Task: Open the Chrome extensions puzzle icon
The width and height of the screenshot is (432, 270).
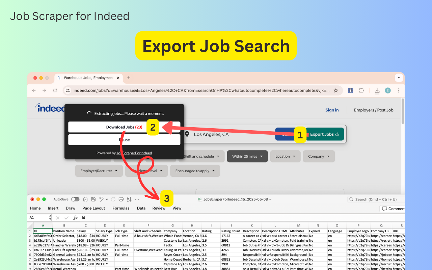Action: (x=361, y=90)
